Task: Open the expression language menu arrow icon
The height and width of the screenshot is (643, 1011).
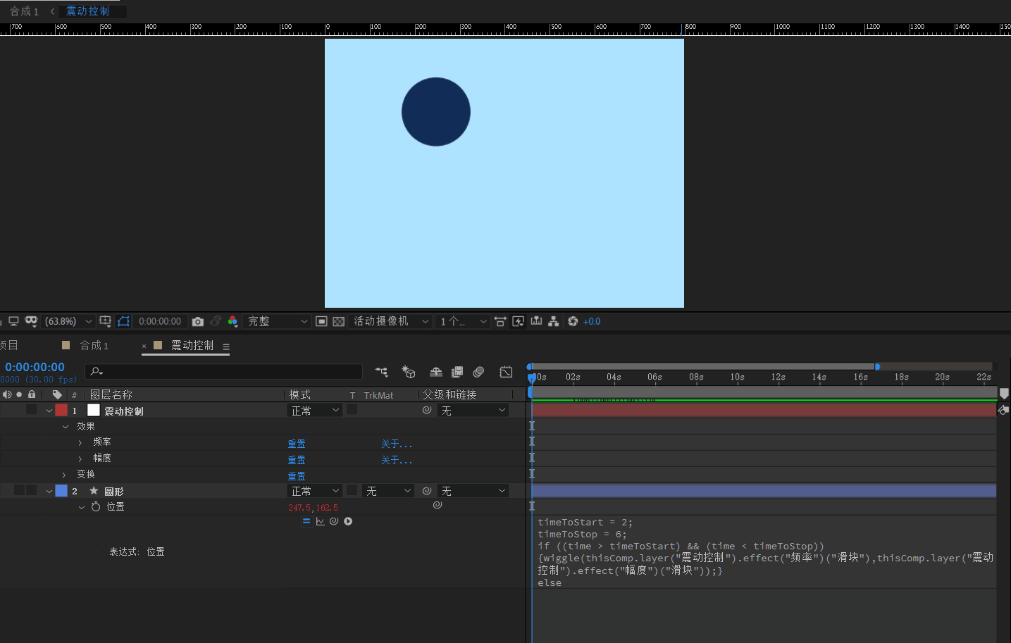Action: (x=348, y=521)
